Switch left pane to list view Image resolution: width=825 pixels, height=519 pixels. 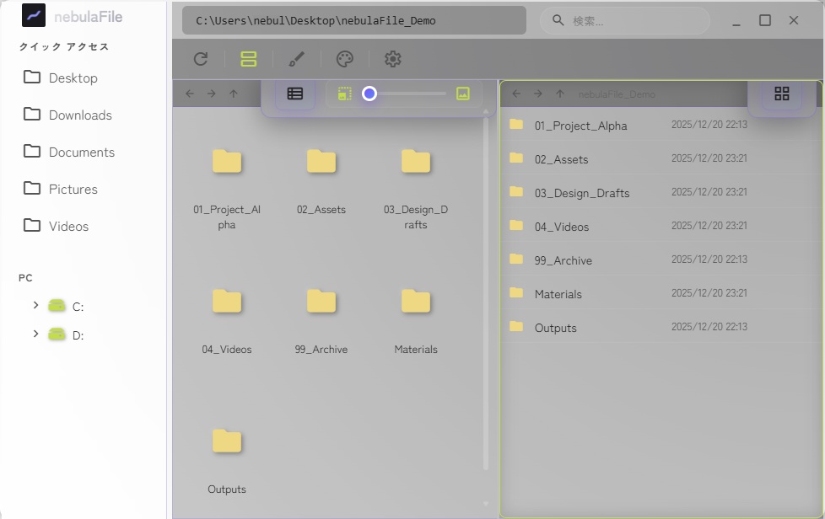[x=295, y=94]
